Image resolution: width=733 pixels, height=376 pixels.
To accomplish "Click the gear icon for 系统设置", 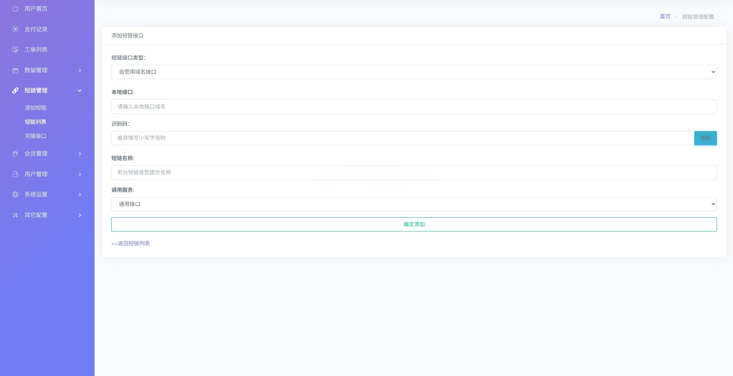I will click(x=15, y=194).
